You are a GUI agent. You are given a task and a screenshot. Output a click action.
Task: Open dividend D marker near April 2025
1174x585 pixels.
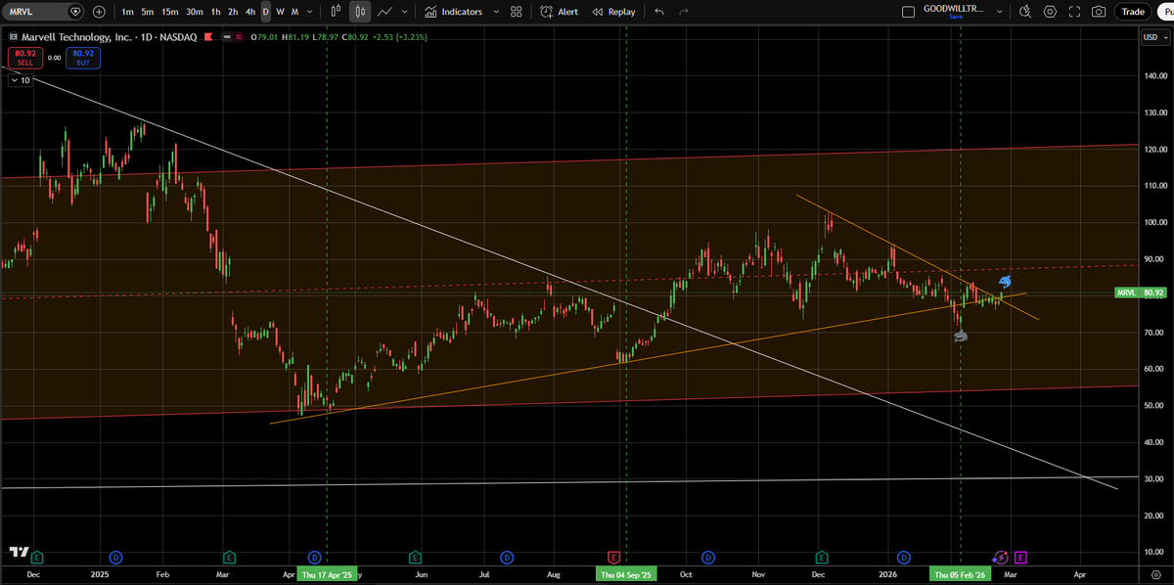(315, 557)
